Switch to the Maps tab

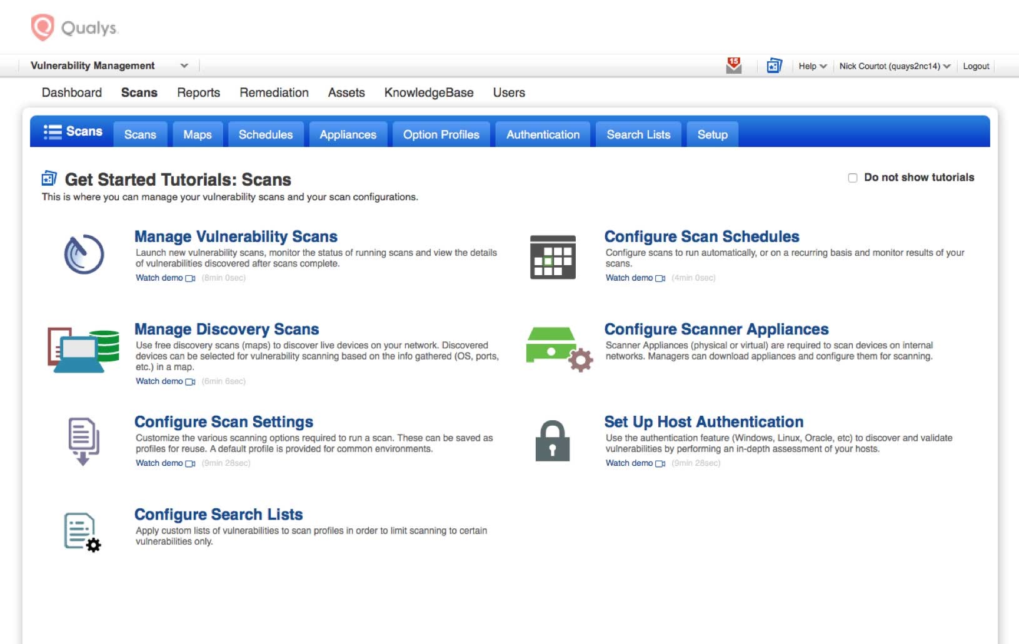[198, 134]
